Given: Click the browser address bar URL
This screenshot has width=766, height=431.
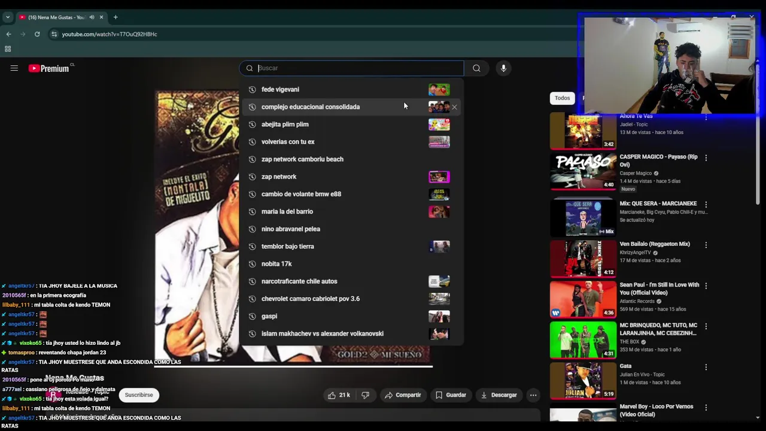Looking at the screenshot, I should tap(110, 34).
